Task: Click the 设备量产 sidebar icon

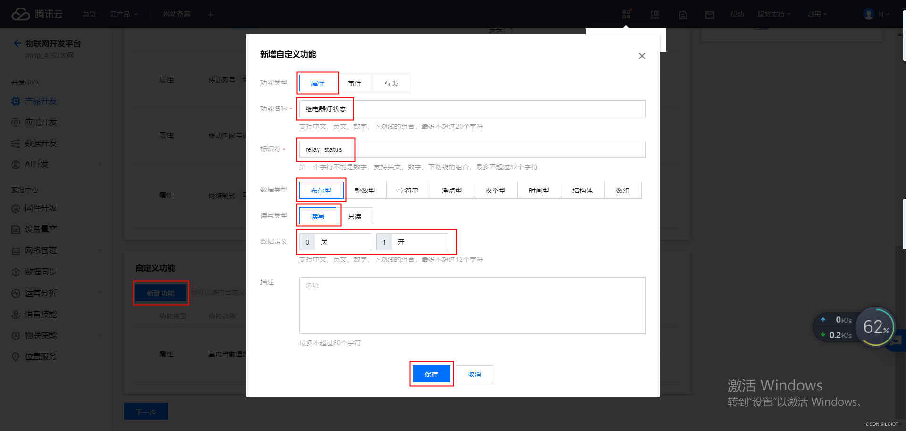Action: pyautogui.click(x=16, y=229)
